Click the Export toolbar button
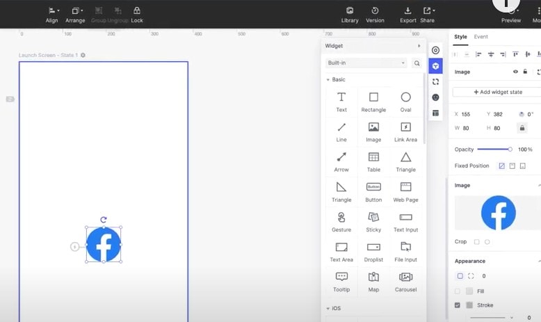The image size is (541, 322). [x=407, y=15]
